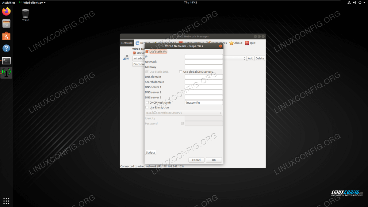The image size is (368, 207).
Task: Click the disabled Identity field
Action: pos(204,118)
